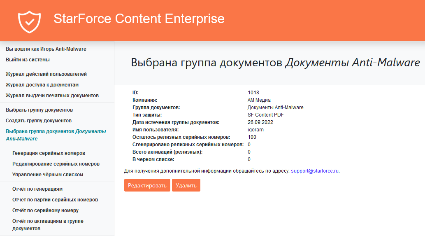Image resolution: width=425 pixels, height=236 pixels.
Task: Select the active Выбрана группа документов item
Action: [56, 135]
